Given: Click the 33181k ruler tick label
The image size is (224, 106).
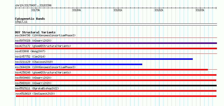Looking at the screenshot, I should tap(118, 10).
